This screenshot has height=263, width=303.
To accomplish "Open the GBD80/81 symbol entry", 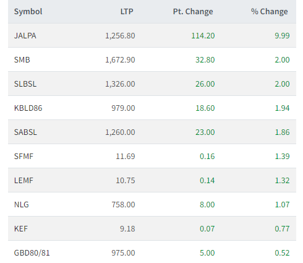I will pyautogui.click(x=32, y=253).
